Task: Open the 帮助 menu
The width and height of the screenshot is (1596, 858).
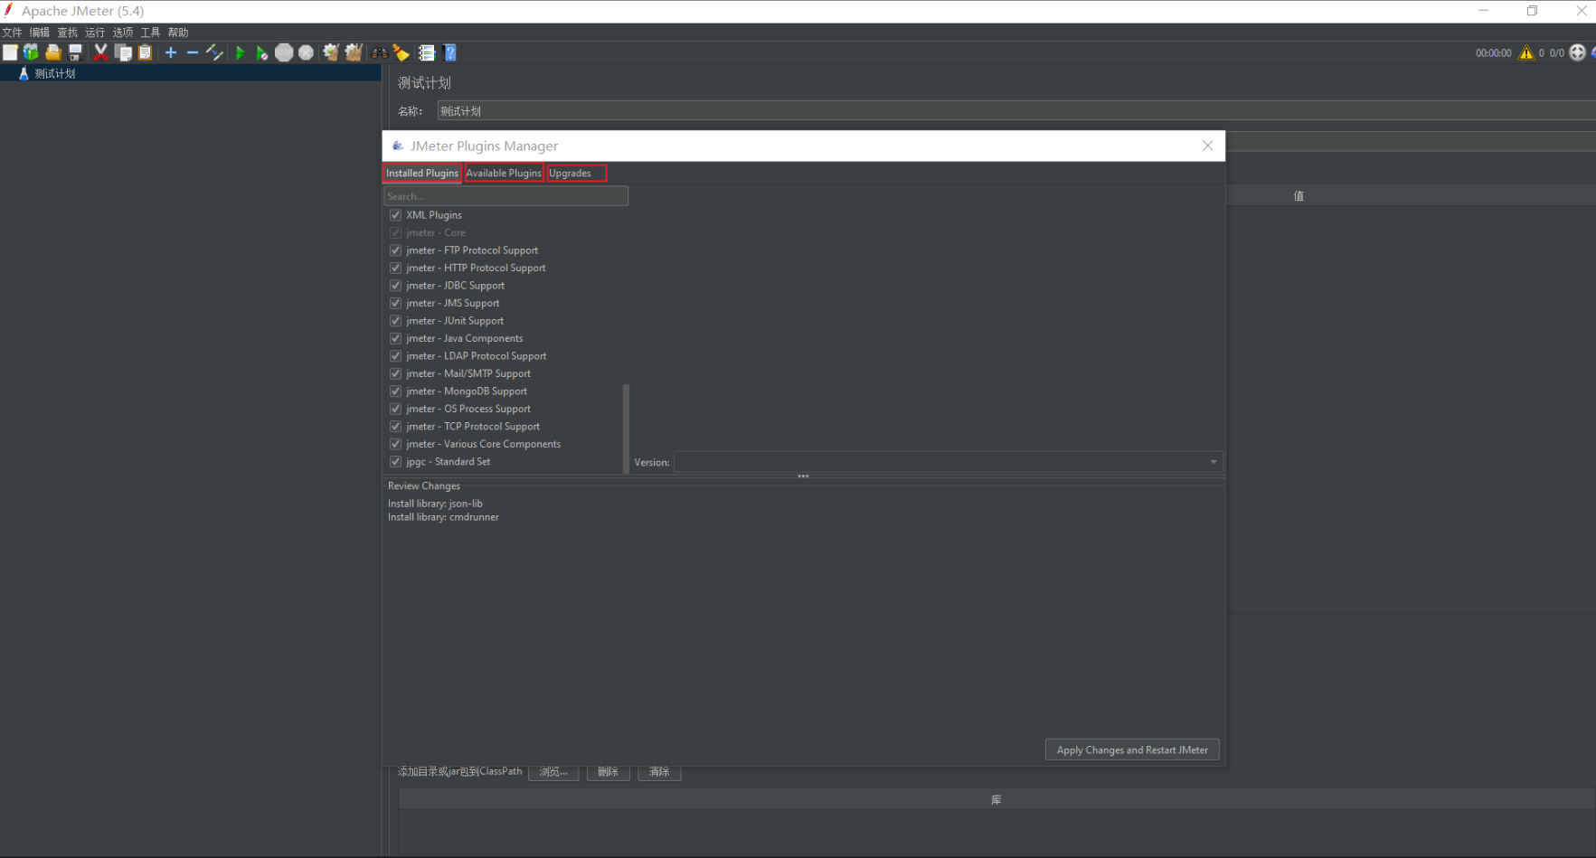Action: [x=178, y=33]
